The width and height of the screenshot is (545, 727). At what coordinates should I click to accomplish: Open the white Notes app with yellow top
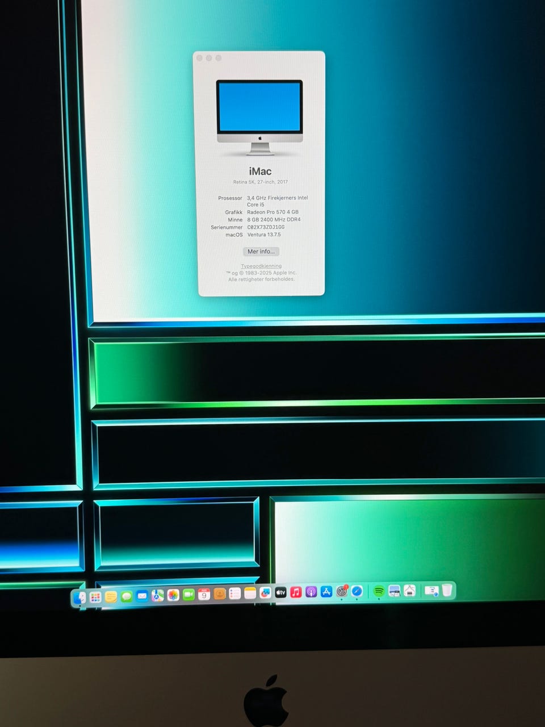point(250,594)
